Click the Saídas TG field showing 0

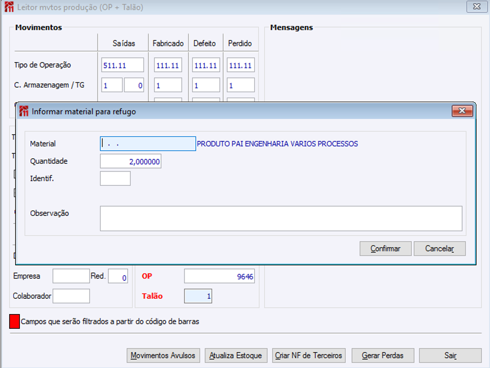tap(134, 85)
